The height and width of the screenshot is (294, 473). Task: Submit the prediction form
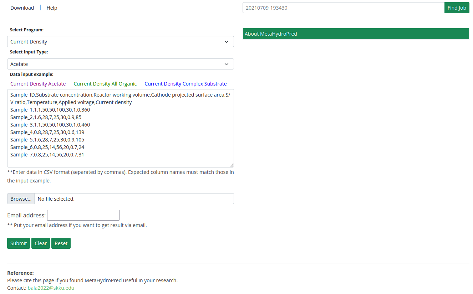pyautogui.click(x=19, y=243)
